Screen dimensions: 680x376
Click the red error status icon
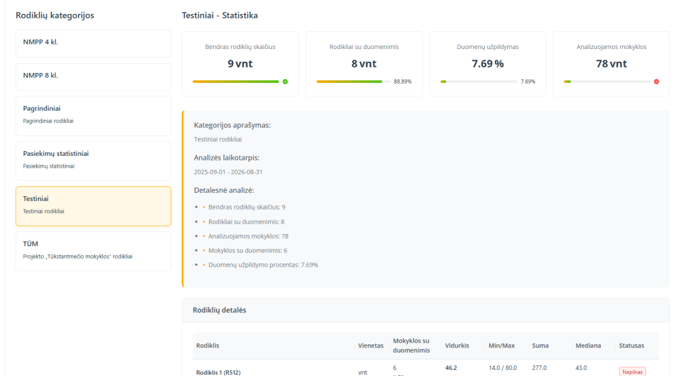pyautogui.click(x=656, y=82)
